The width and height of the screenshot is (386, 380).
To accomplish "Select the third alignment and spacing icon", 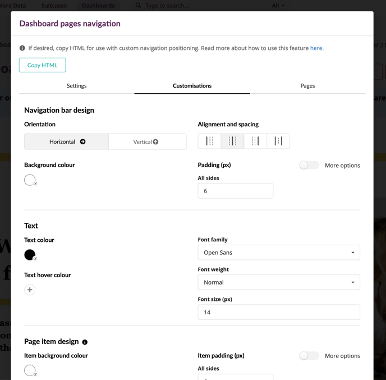I will (x=255, y=141).
